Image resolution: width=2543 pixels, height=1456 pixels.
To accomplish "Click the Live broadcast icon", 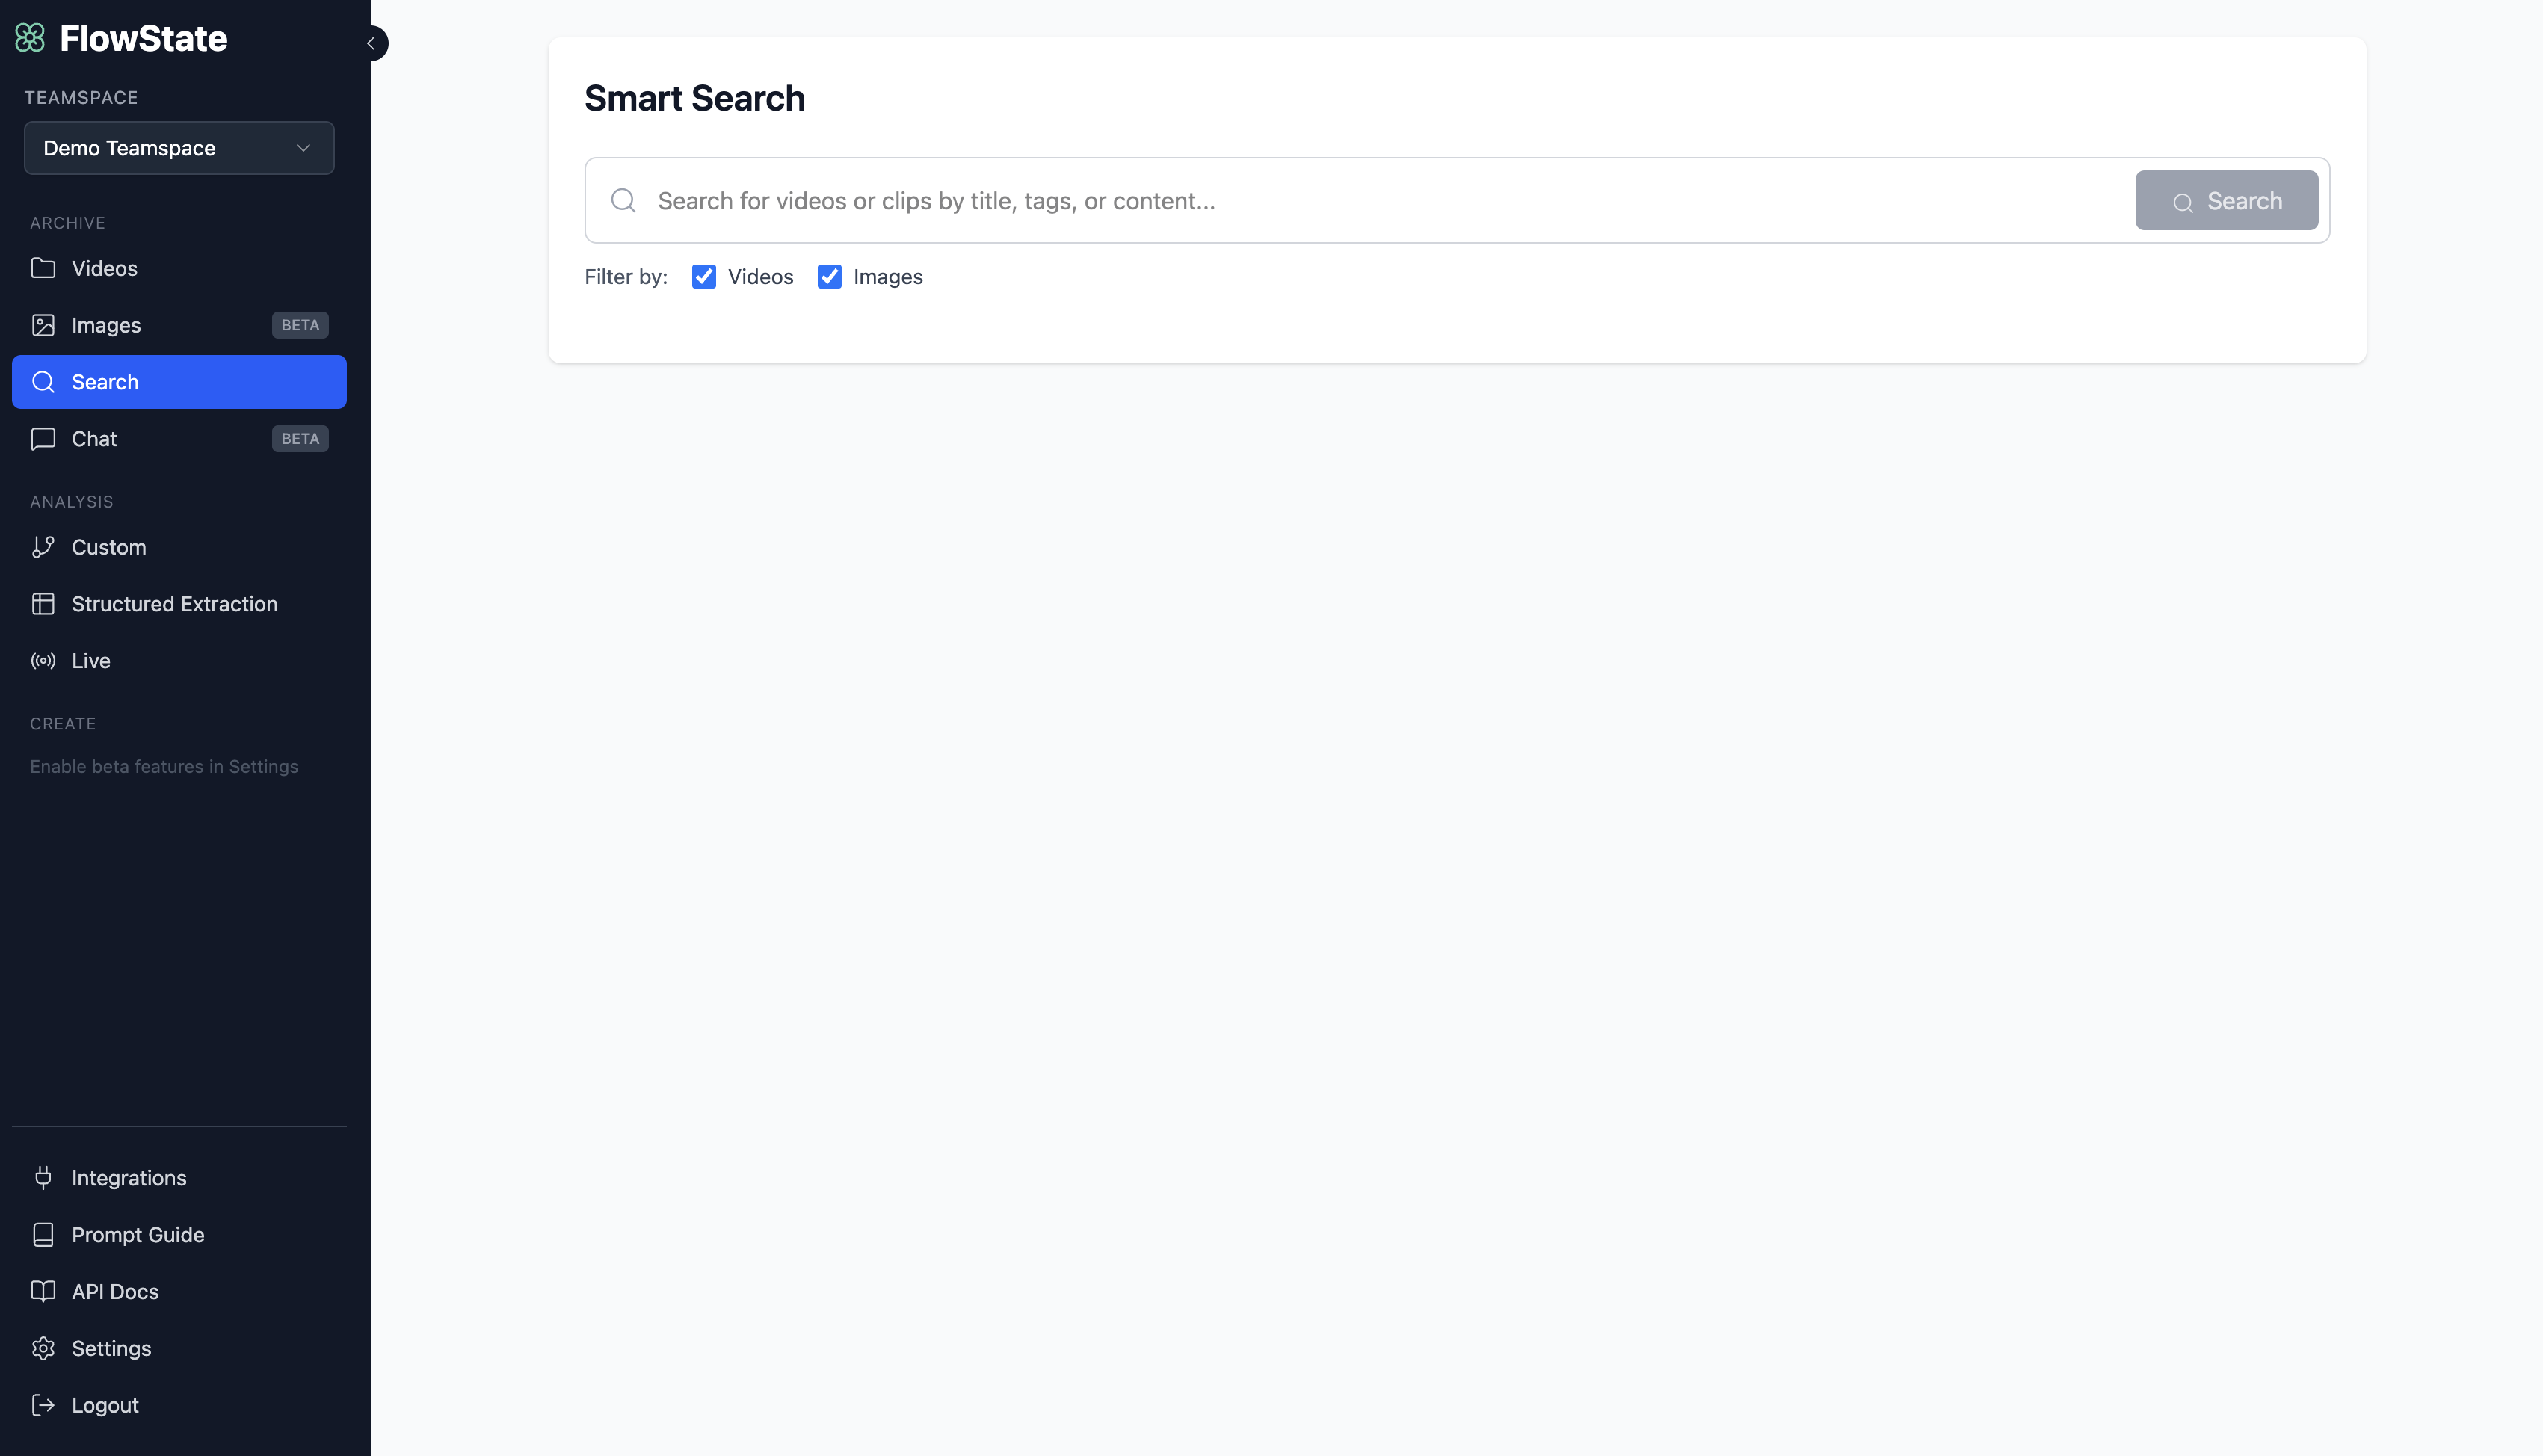I will click(x=43, y=661).
